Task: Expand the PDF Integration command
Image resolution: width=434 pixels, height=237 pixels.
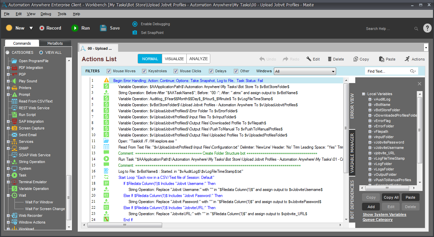Action: (8, 68)
